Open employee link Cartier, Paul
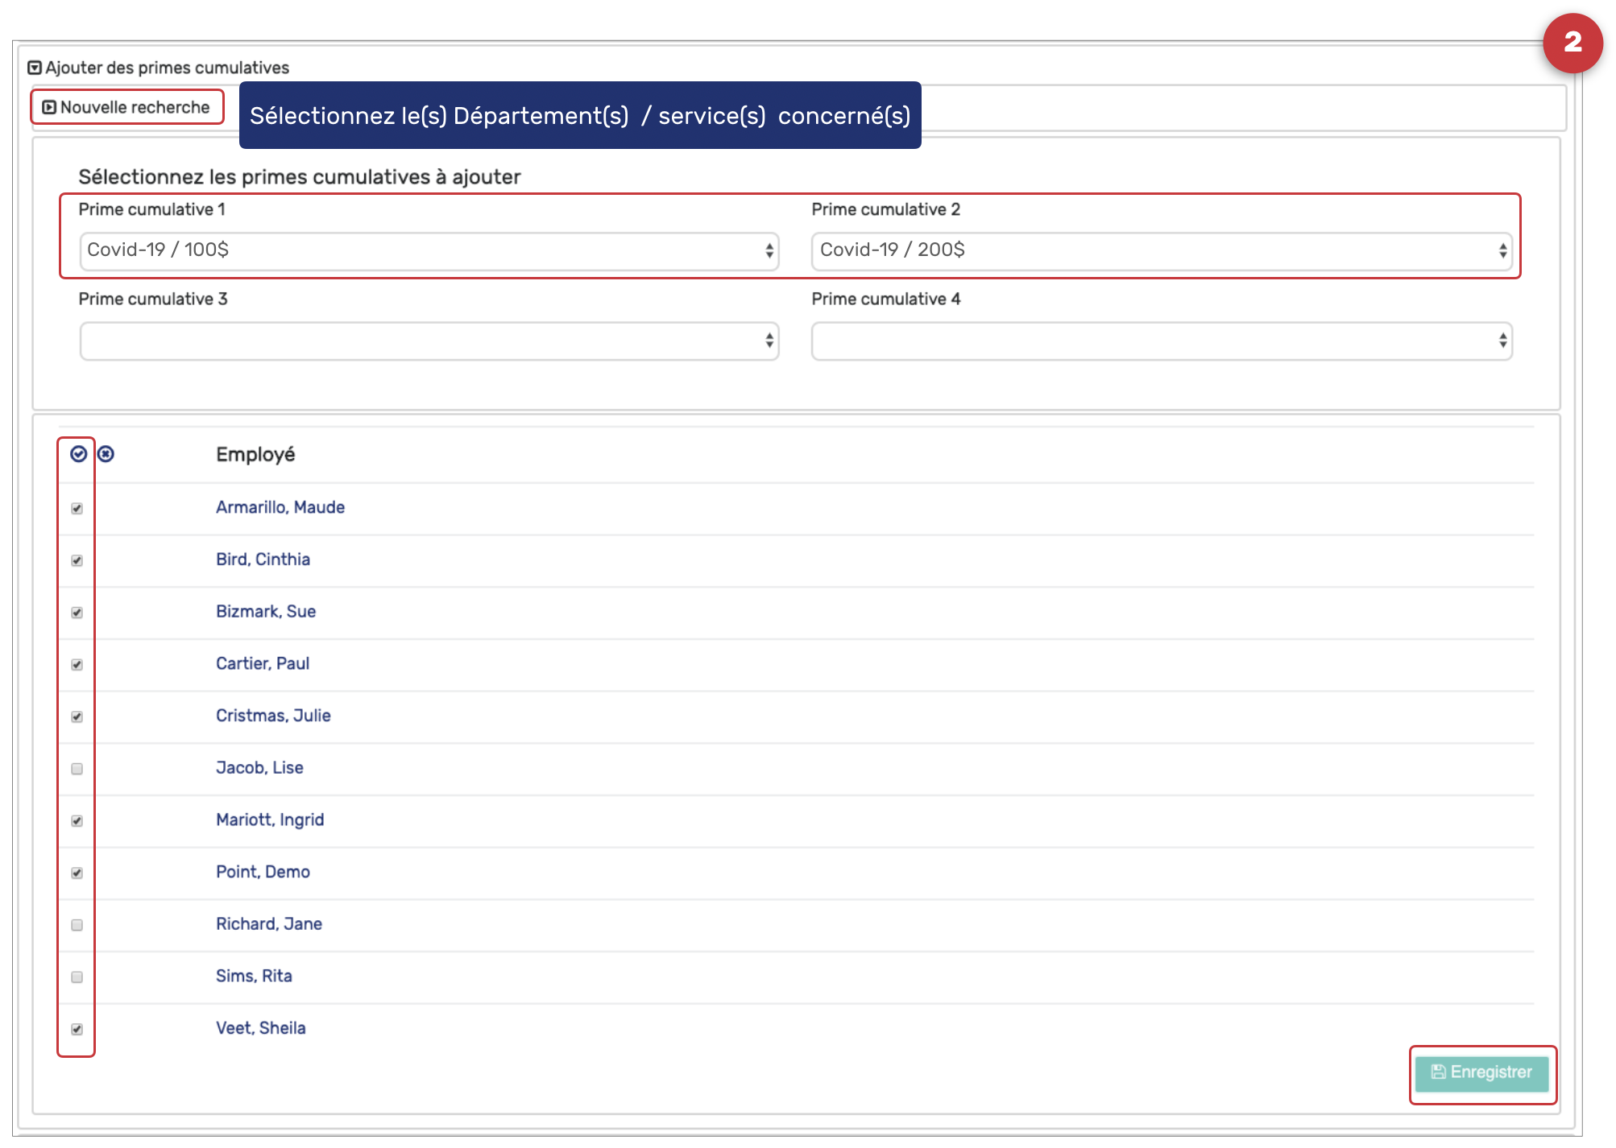 (262, 663)
